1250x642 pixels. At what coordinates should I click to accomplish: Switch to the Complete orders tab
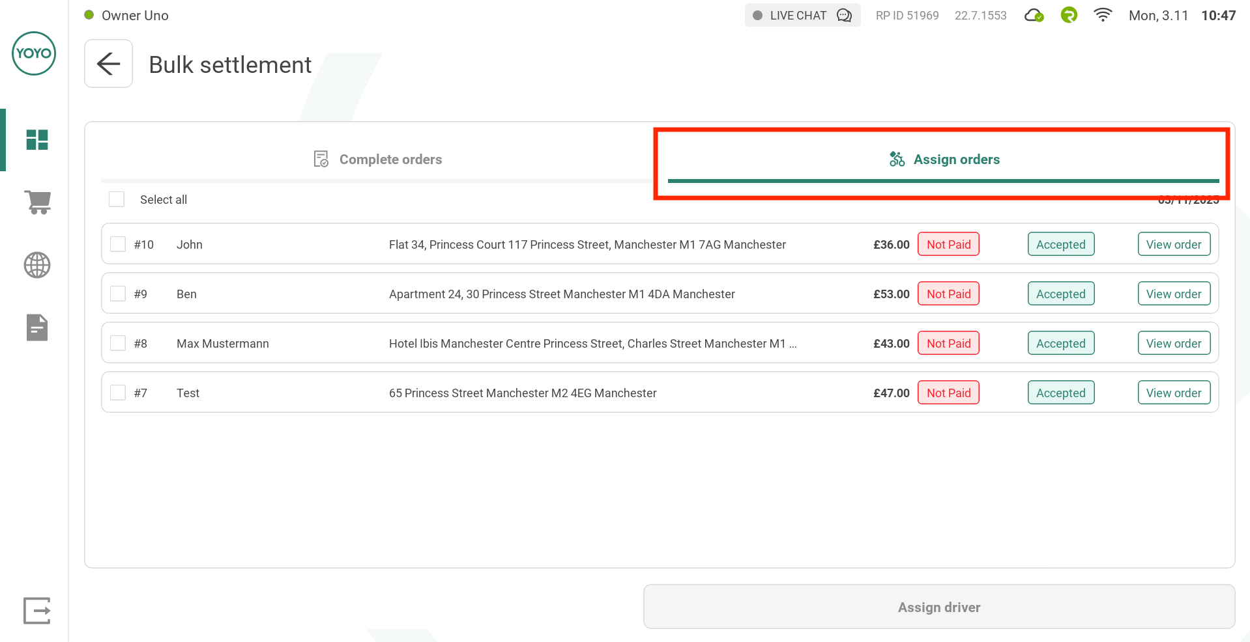tap(378, 160)
